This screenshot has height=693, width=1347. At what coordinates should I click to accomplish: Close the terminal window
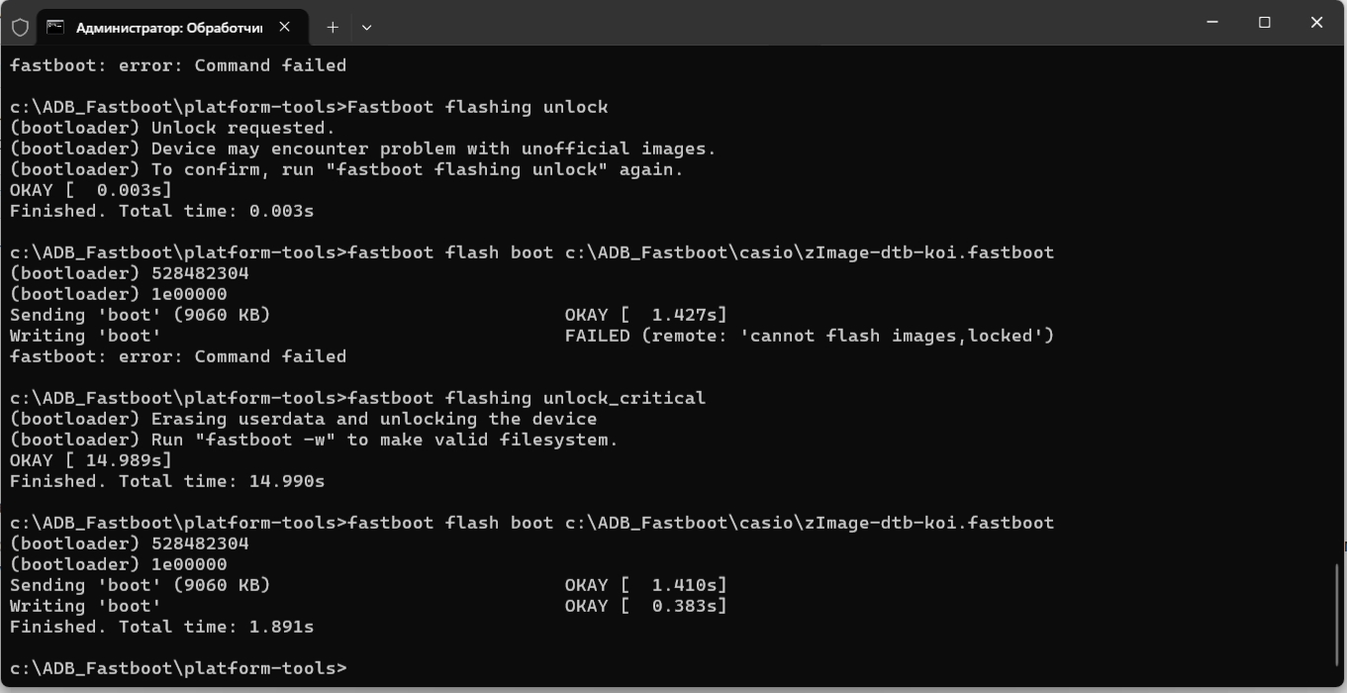click(1316, 23)
